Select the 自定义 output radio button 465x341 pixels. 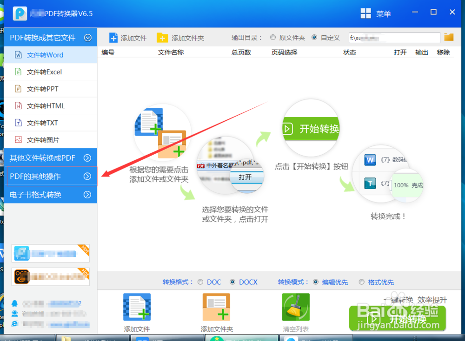pos(314,37)
